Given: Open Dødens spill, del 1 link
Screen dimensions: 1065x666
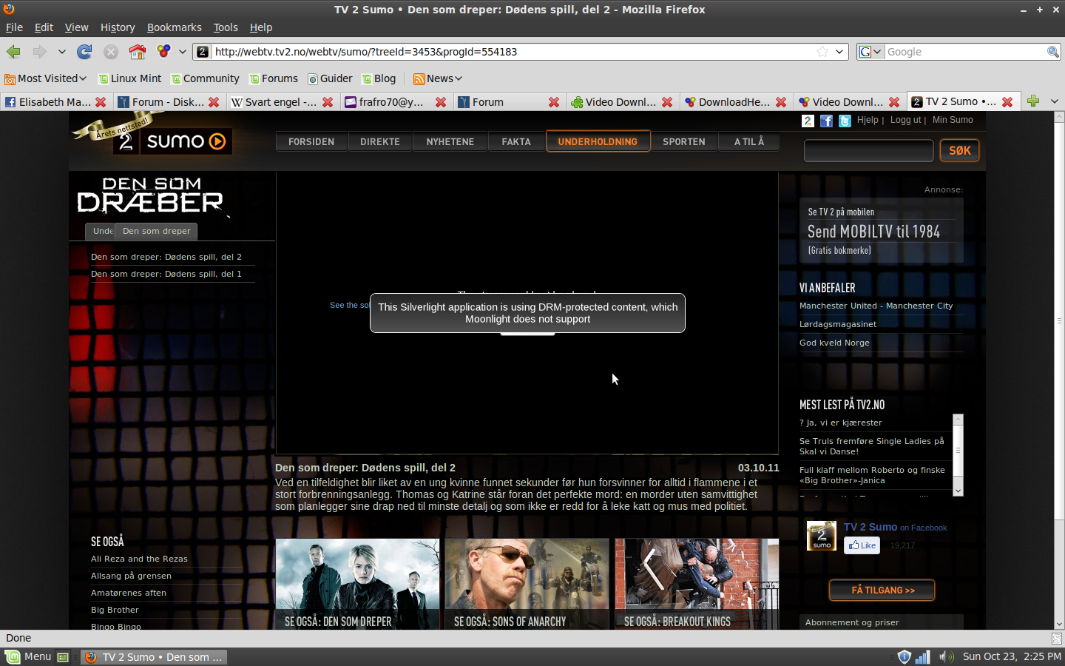Looking at the screenshot, I should coord(166,274).
